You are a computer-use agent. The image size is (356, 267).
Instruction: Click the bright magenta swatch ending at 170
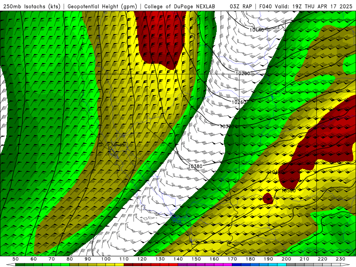(227, 264)
